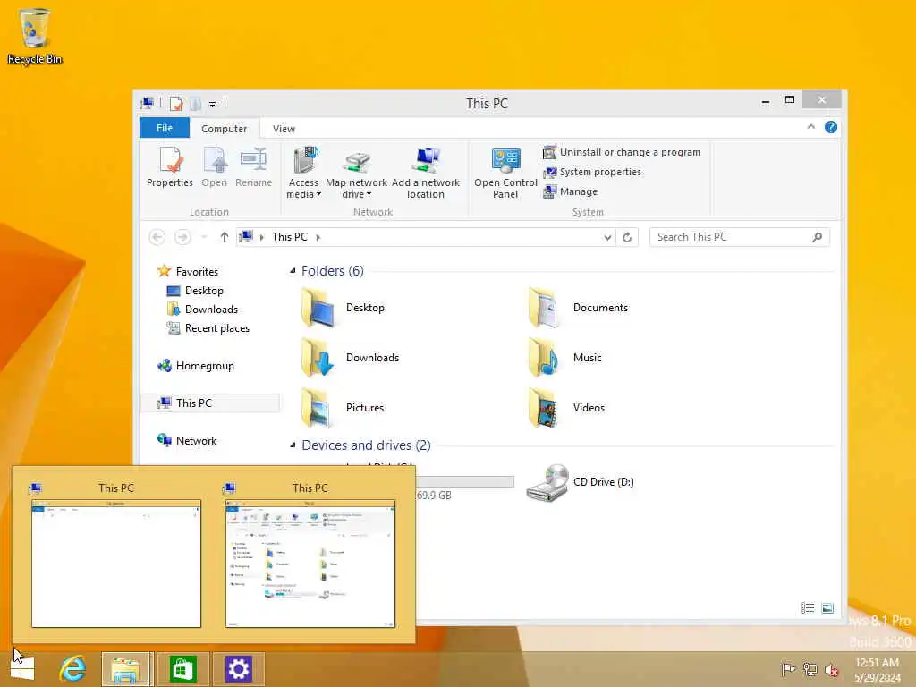Viewport: 916px width, 687px height.
Task: Select Desktop under Favorites
Action: point(195,291)
